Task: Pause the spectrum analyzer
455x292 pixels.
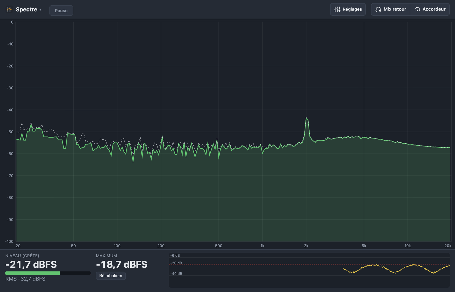Action: 61,11
